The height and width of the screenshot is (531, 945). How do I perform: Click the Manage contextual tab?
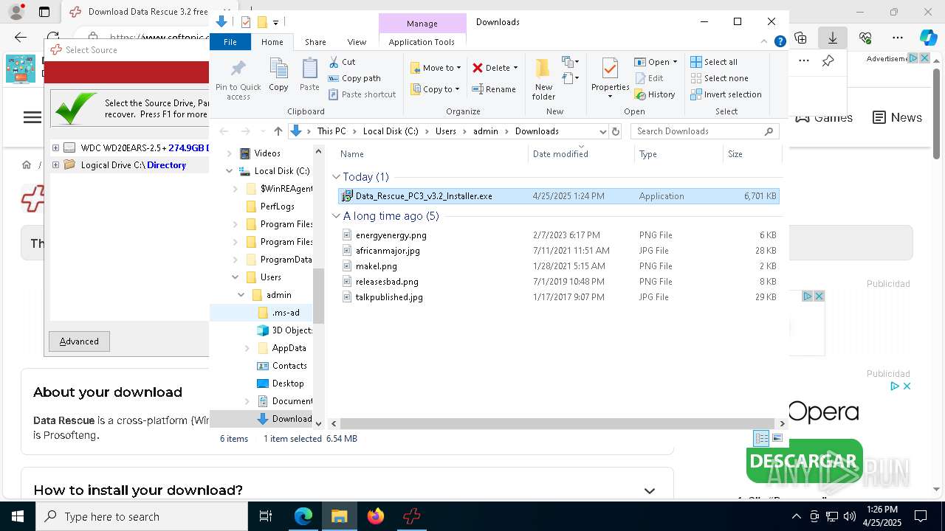[x=422, y=24]
